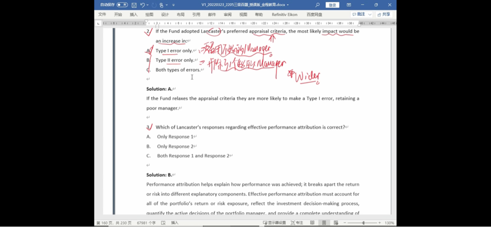Switch to the 开始 Home tab
491x227 pixels.
(118, 14)
